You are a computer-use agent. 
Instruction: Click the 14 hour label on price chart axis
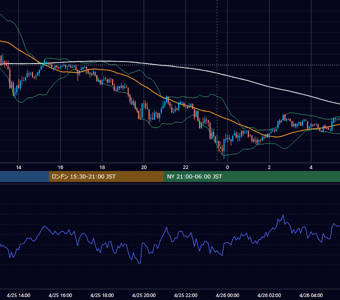coord(18,167)
